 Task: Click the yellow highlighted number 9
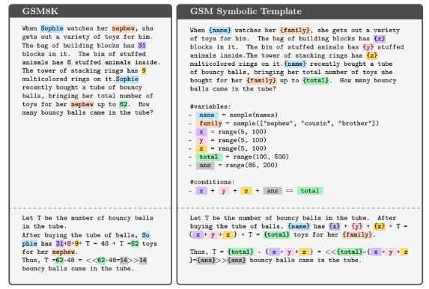pyautogui.click(x=144, y=70)
